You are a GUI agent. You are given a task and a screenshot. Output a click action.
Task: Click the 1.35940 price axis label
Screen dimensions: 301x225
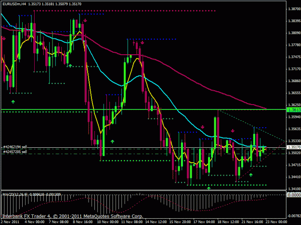pos(294,117)
